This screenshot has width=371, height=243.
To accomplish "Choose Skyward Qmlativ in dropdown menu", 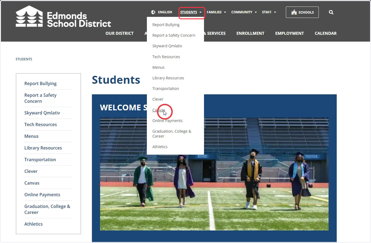I will point(167,46).
